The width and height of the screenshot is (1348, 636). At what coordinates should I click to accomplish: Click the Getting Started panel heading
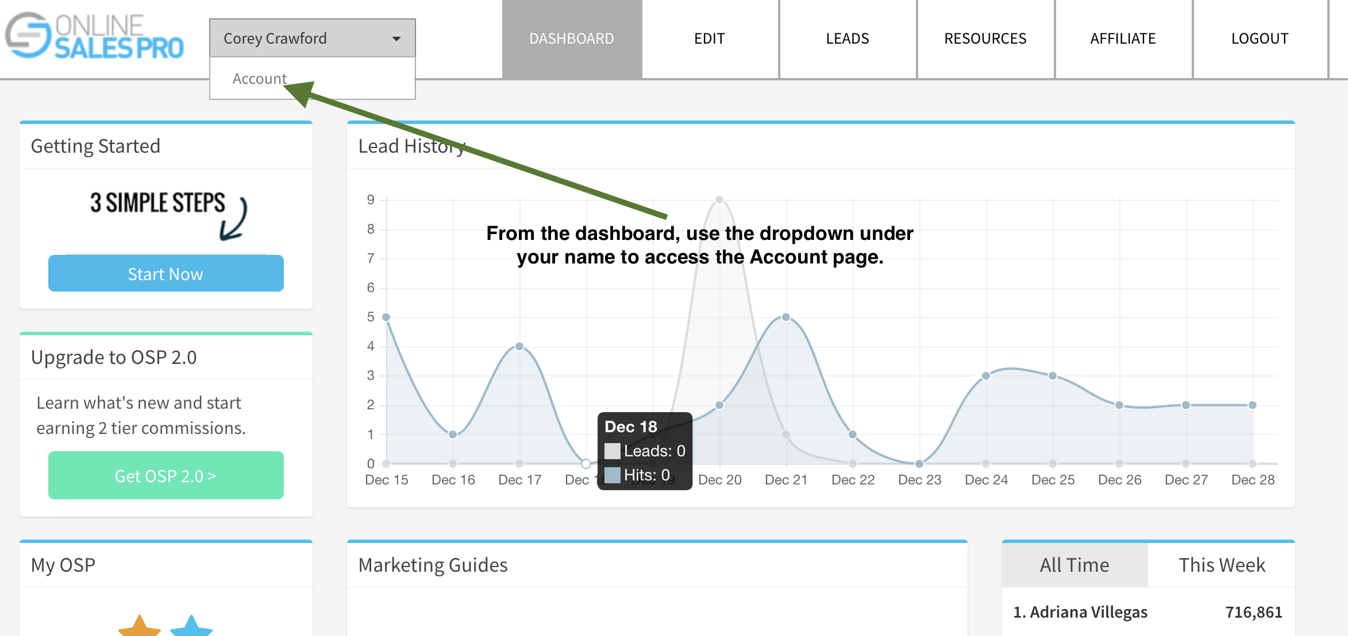[x=95, y=146]
